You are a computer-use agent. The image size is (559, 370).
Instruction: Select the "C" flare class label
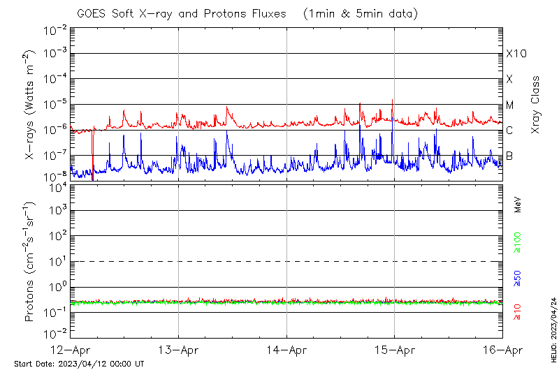coord(510,131)
